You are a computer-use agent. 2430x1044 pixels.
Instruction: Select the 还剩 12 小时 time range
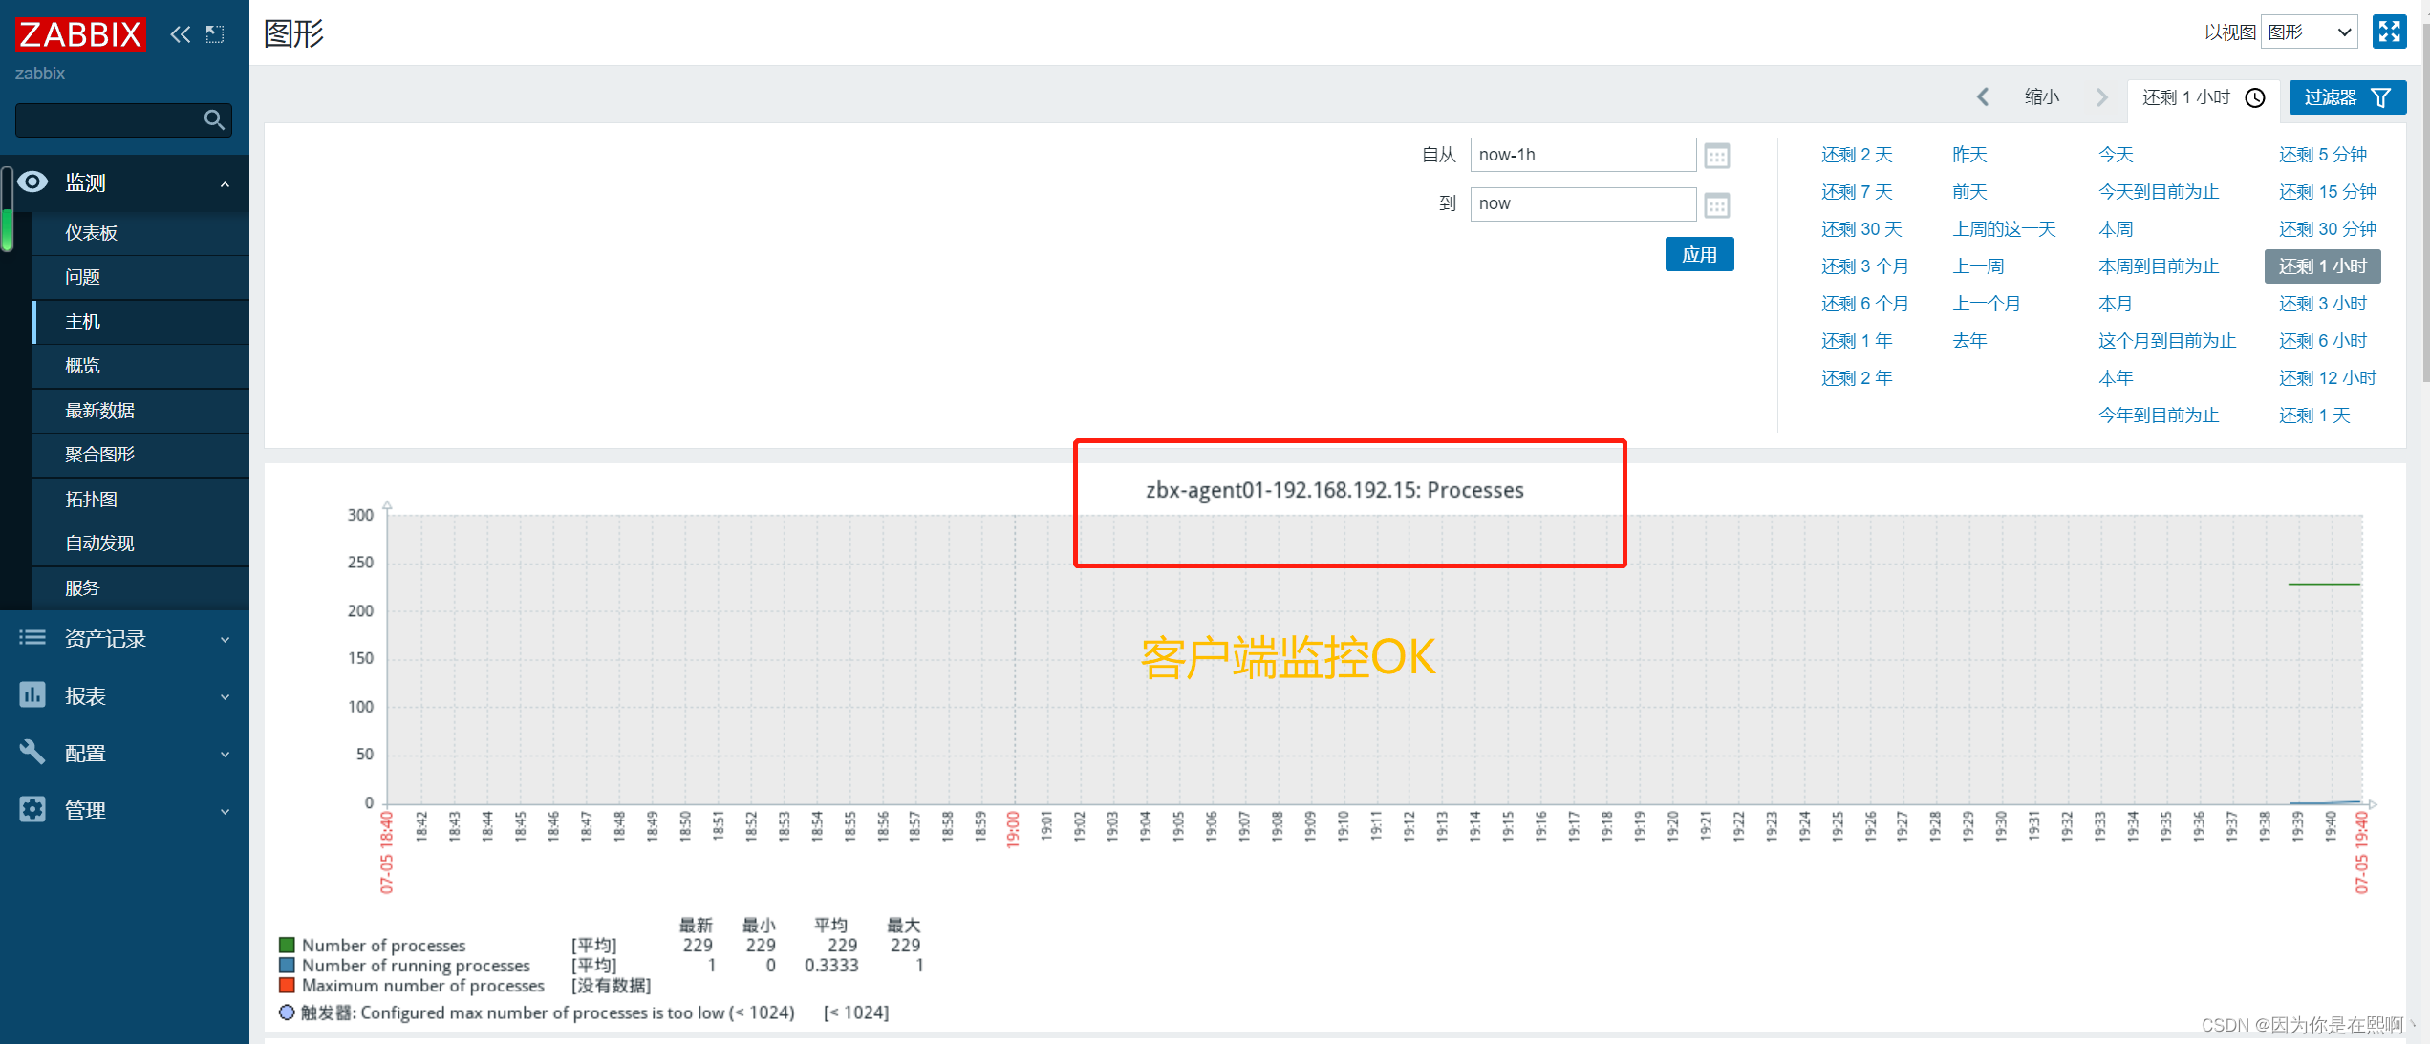click(2327, 378)
